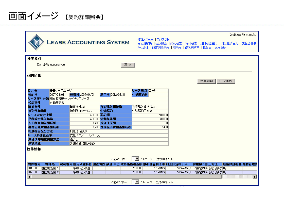284x199 pixels.
Task: Click the 固定資産科目 column header
Action: pos(83,164)
